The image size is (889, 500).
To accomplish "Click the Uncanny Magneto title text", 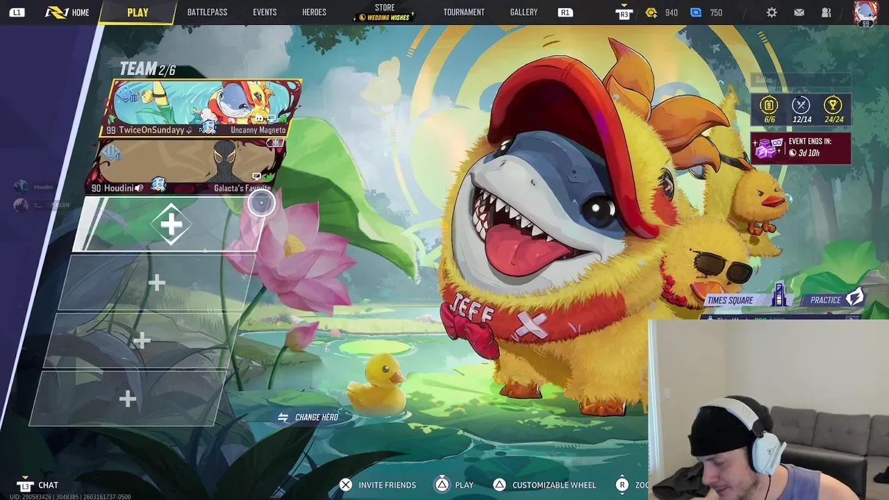I will click(x=258, y=130).
